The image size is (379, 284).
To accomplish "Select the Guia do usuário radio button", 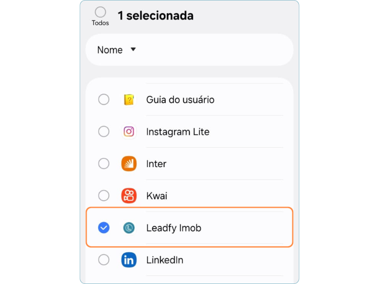I will click(x=104, y=100).
